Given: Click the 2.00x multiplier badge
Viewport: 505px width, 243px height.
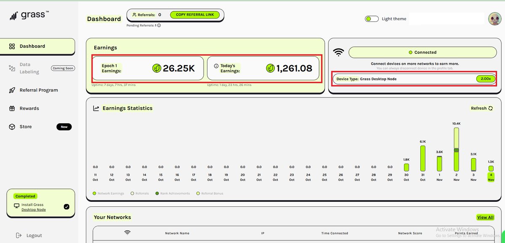Looking at the screenshot, I should (486, 79).
